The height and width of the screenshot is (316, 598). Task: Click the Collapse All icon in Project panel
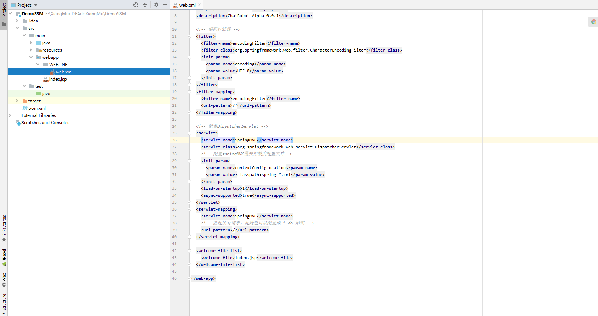pos(145,5)
